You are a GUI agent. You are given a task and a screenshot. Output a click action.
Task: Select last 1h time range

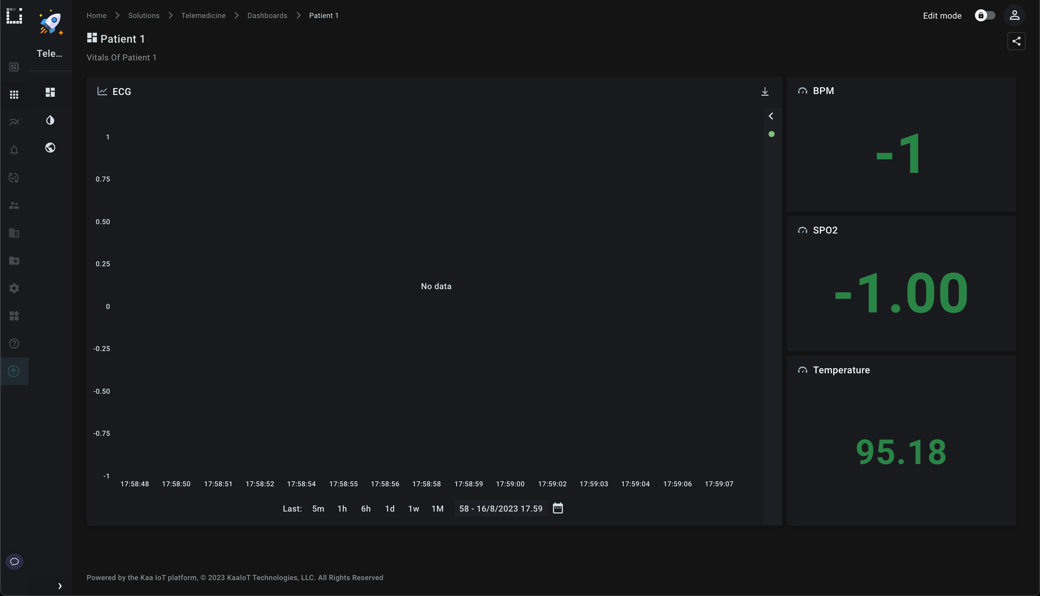pyautogui.click(x=342, y=509)
